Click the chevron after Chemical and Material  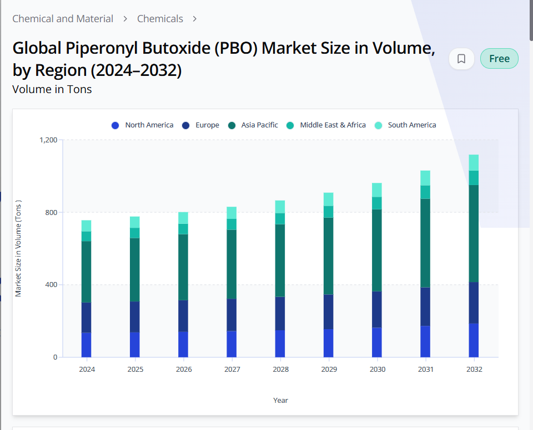point(125,19)
